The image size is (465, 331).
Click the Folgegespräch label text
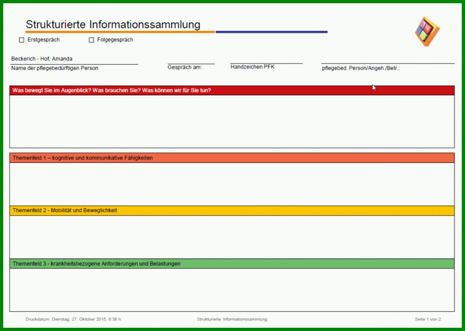(x=115, y=40)
